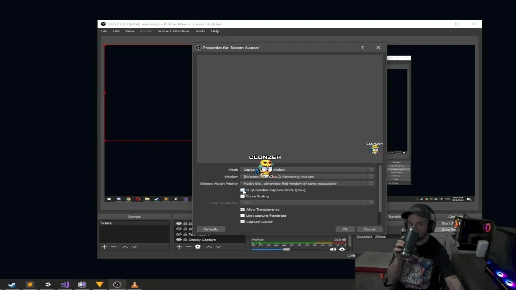Move the source up in the list
The image size is (516, 290).
[209, 246]
